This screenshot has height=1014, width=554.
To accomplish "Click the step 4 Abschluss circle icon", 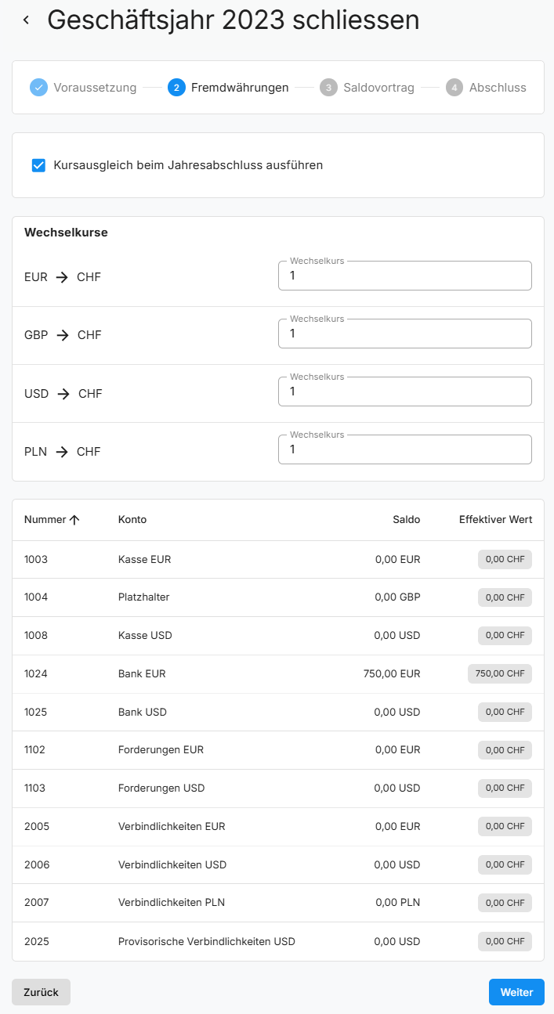I will pos(454,88).
